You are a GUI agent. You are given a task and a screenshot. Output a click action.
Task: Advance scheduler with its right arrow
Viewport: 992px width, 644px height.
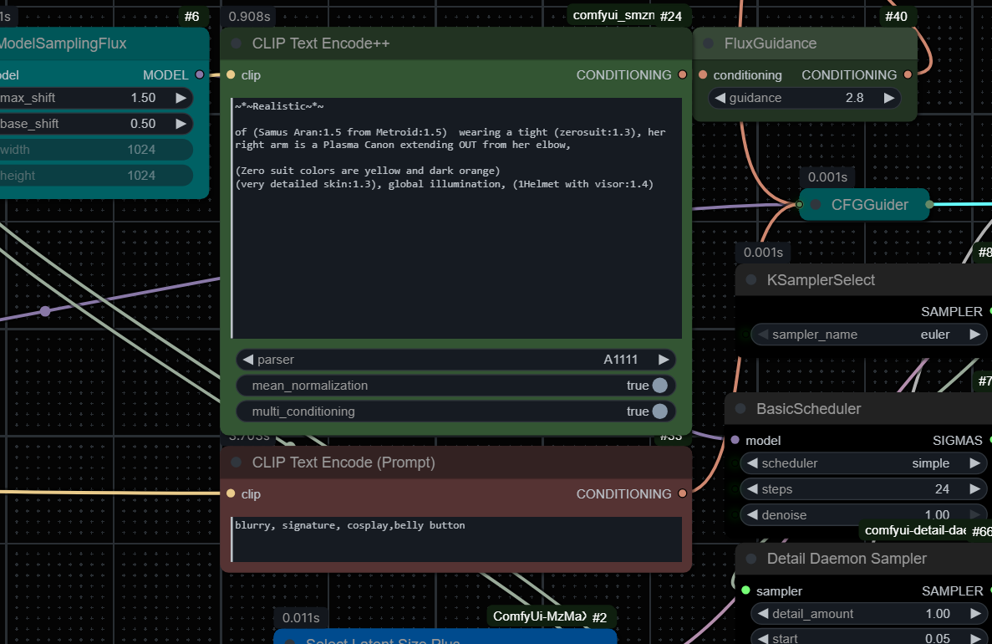click(x=974, y=463)
